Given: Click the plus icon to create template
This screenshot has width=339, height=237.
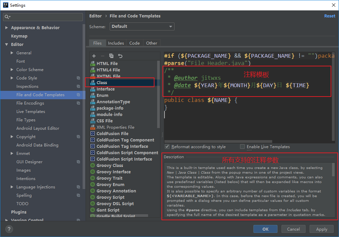Looking at the screenshot, I should pos(94,56).
